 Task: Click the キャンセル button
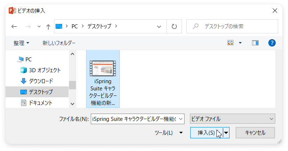click(x=255, y=132)
